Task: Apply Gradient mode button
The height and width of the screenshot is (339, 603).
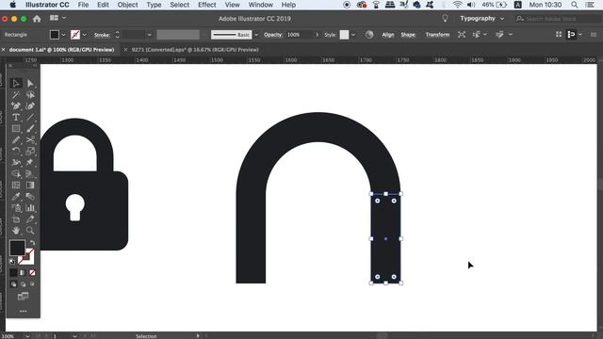Action: click(23, 272)
